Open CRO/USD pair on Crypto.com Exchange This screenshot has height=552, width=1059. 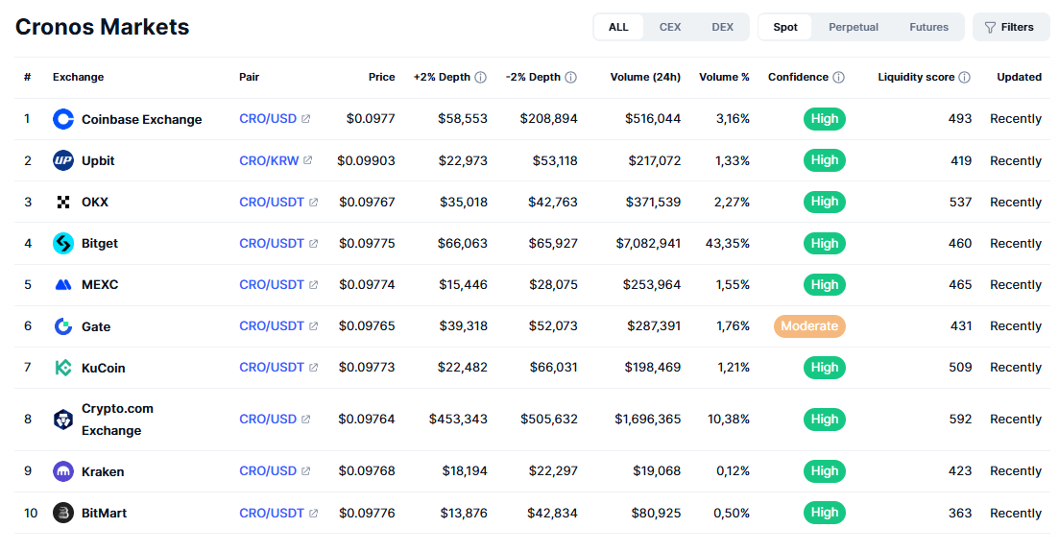pyautogui.click(x=268, y=419)
